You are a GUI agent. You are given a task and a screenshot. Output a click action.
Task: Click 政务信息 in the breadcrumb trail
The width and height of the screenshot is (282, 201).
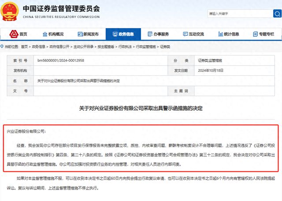(38, 47)
